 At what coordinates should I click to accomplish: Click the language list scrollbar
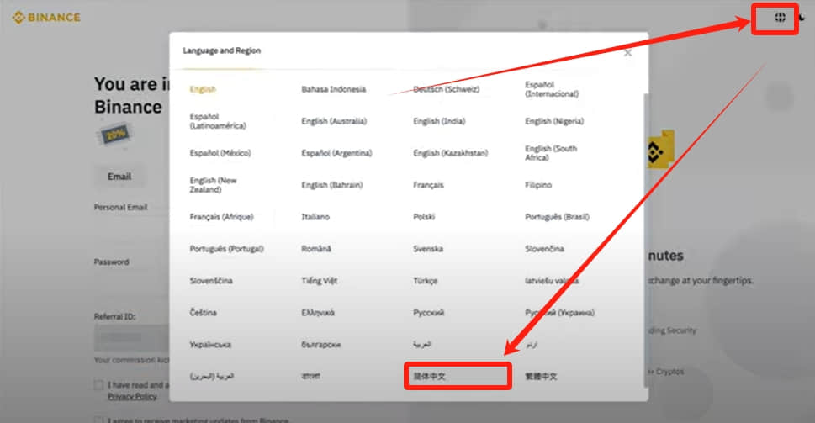646,239
